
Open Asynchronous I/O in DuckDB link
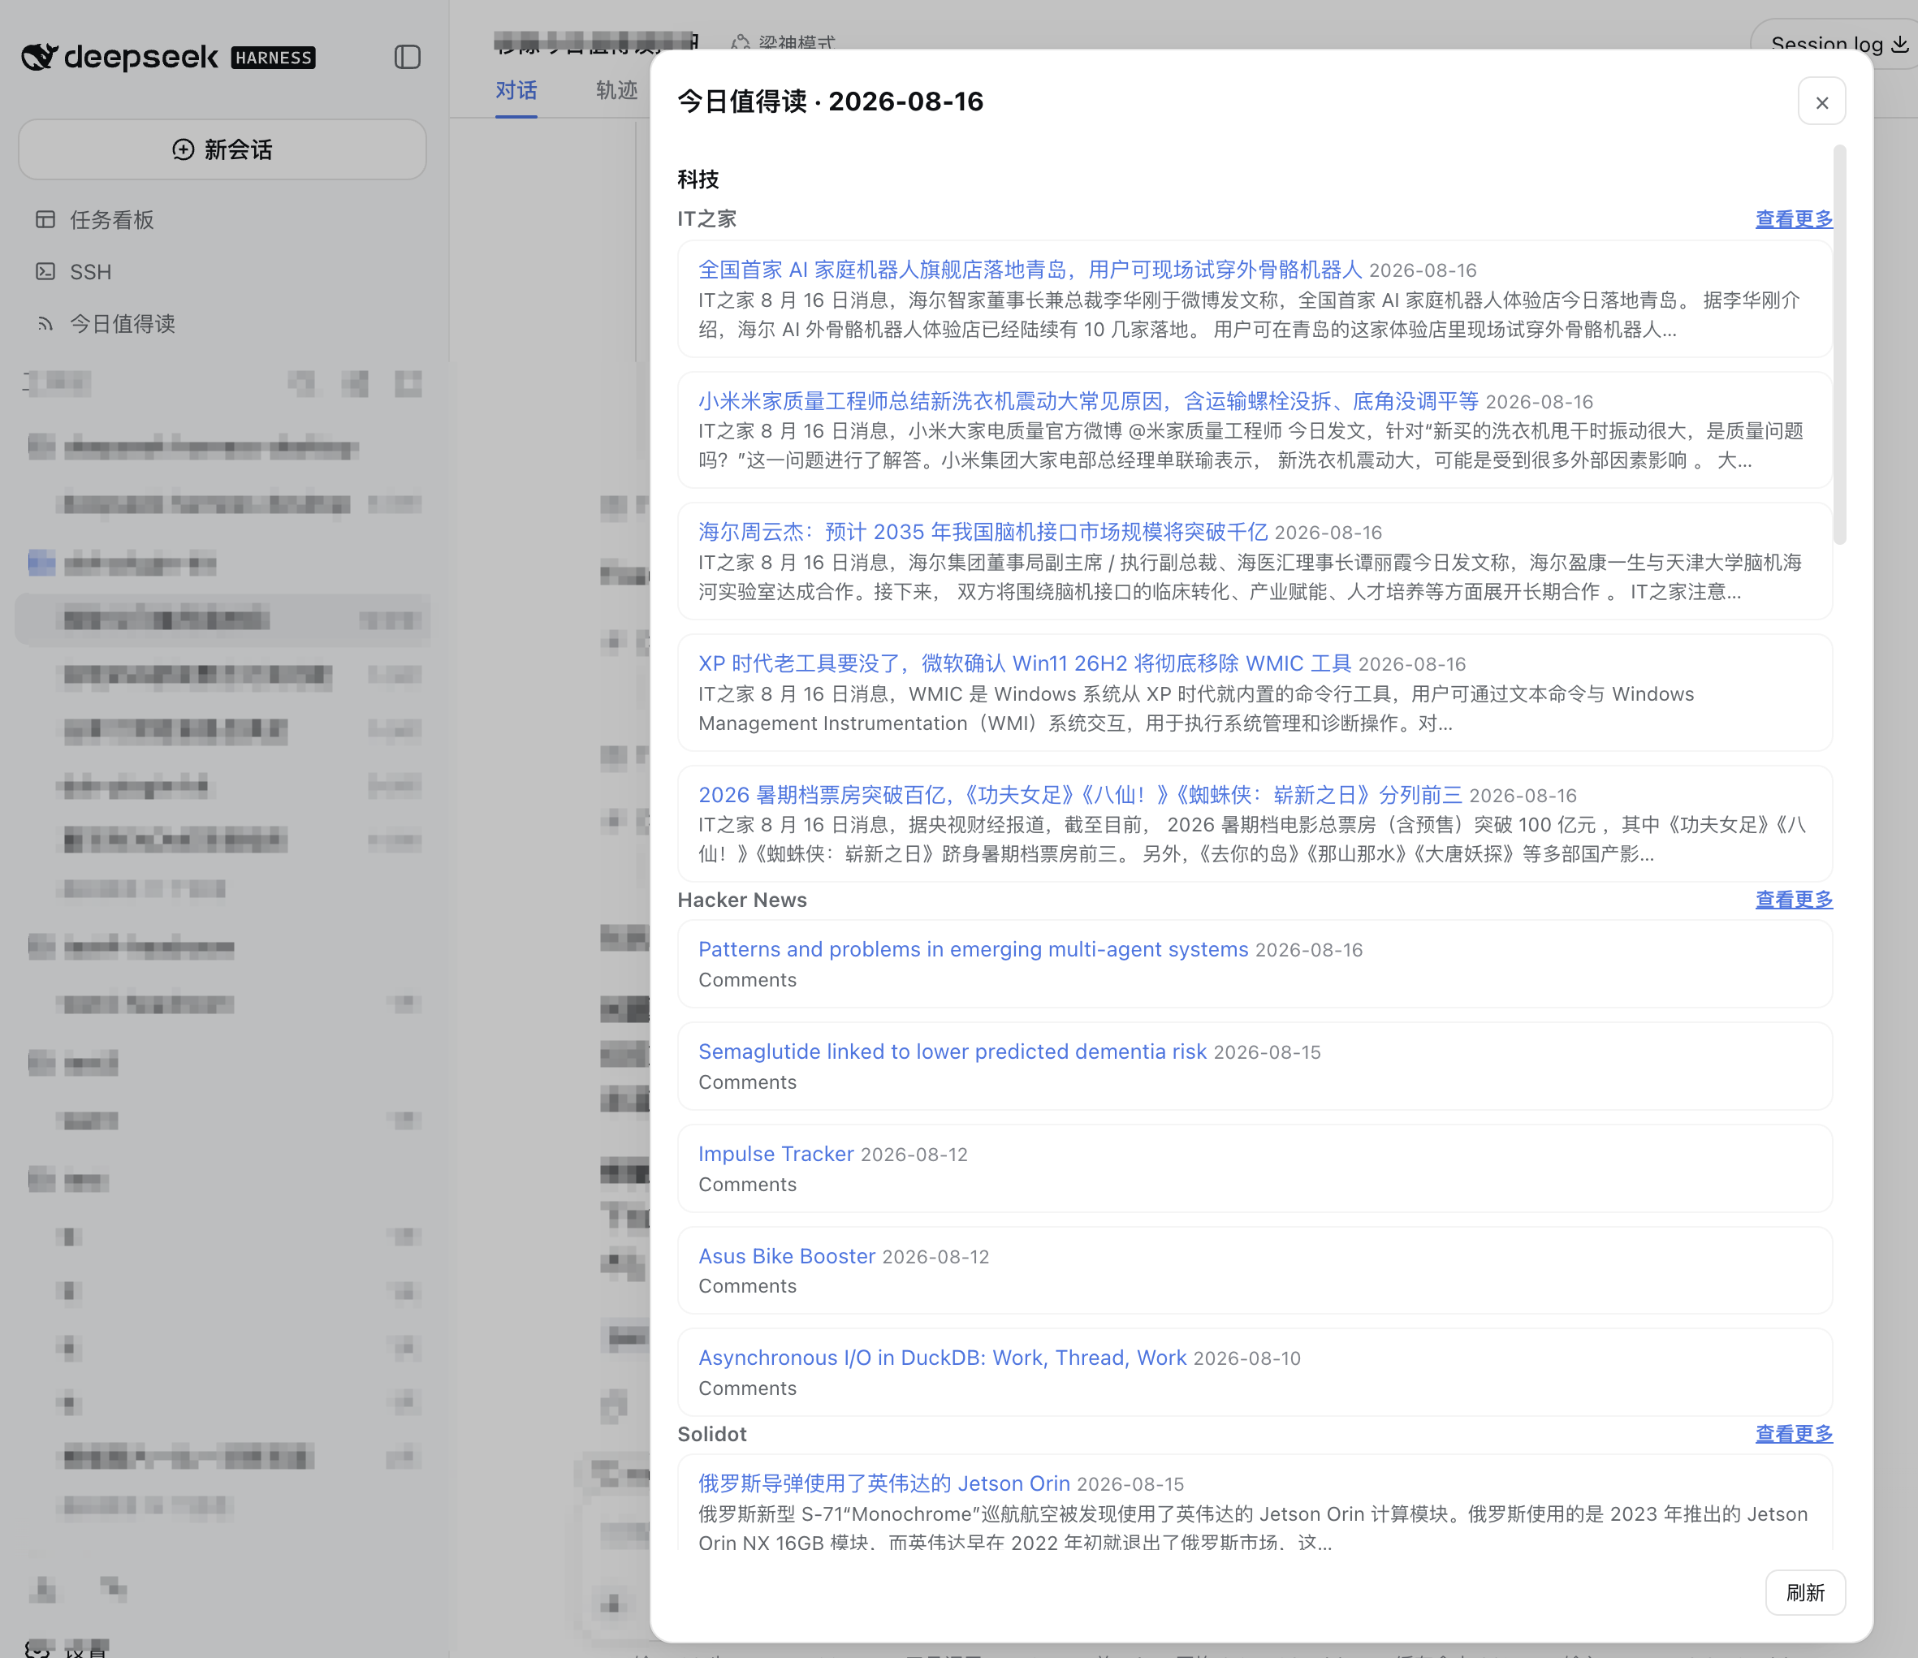pyautogui.click(x=941, y=1357)
